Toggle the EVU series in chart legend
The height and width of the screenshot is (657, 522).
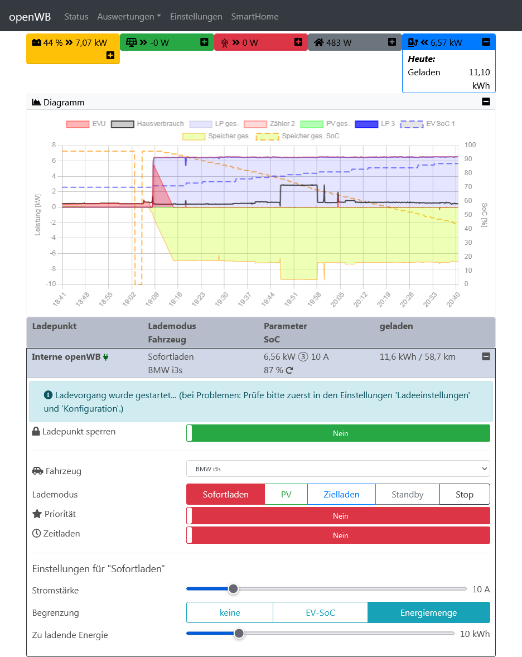[86, 124]
